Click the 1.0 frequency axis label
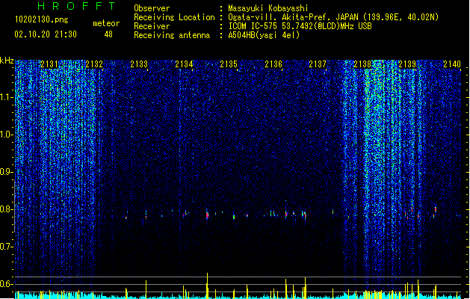This screenshot has width=470, height=299. [6, 135]
